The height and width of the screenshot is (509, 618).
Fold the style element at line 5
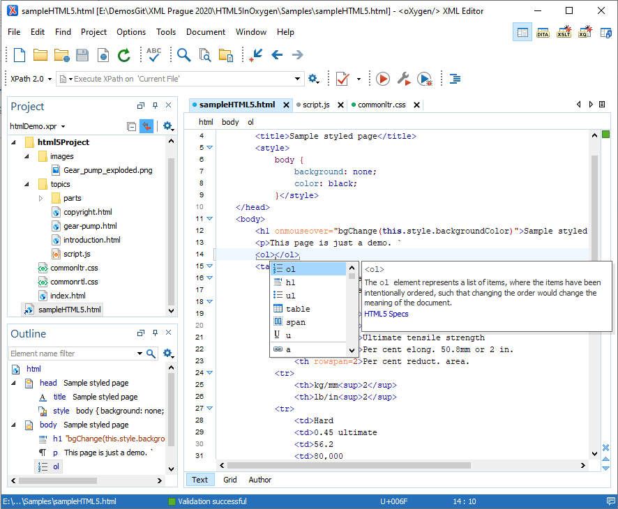tap(210, 147)
